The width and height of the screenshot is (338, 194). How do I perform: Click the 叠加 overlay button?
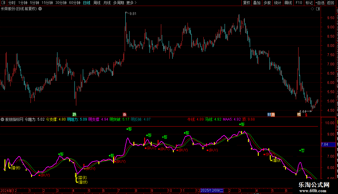point(257,3)
